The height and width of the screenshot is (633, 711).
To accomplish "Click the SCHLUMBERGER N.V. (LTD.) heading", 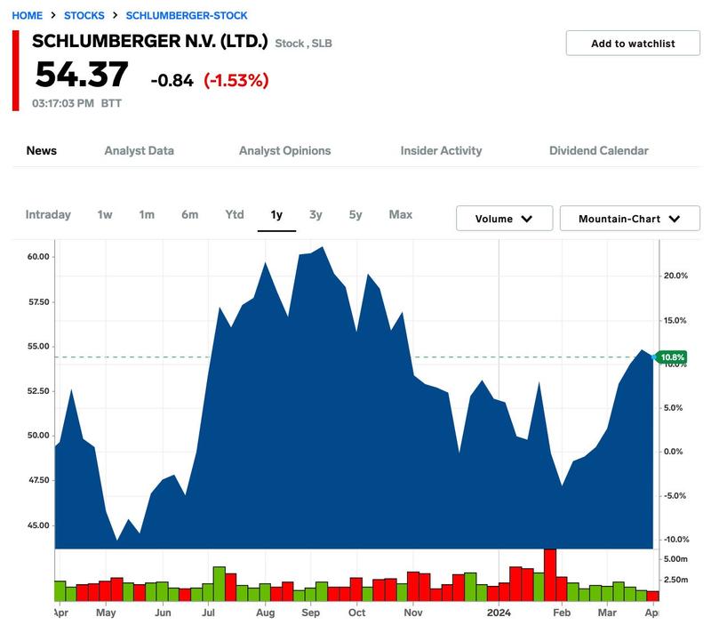I will tap(149, 41).
